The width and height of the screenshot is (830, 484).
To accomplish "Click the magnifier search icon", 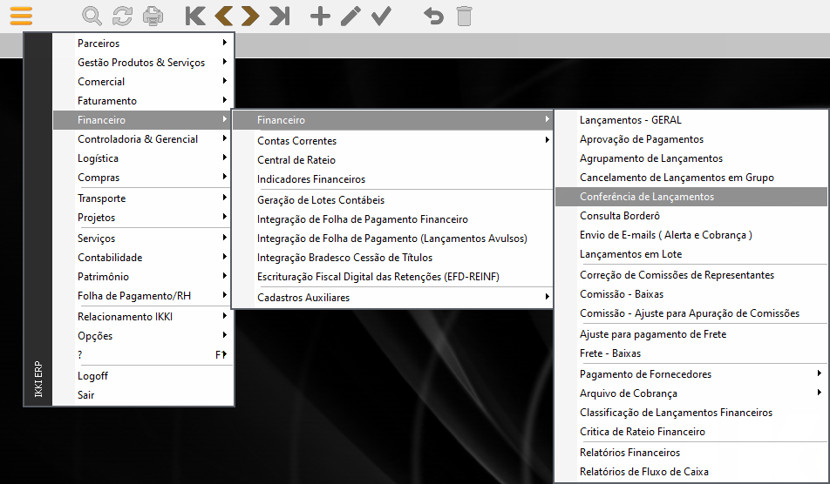I will coord(92,16).
